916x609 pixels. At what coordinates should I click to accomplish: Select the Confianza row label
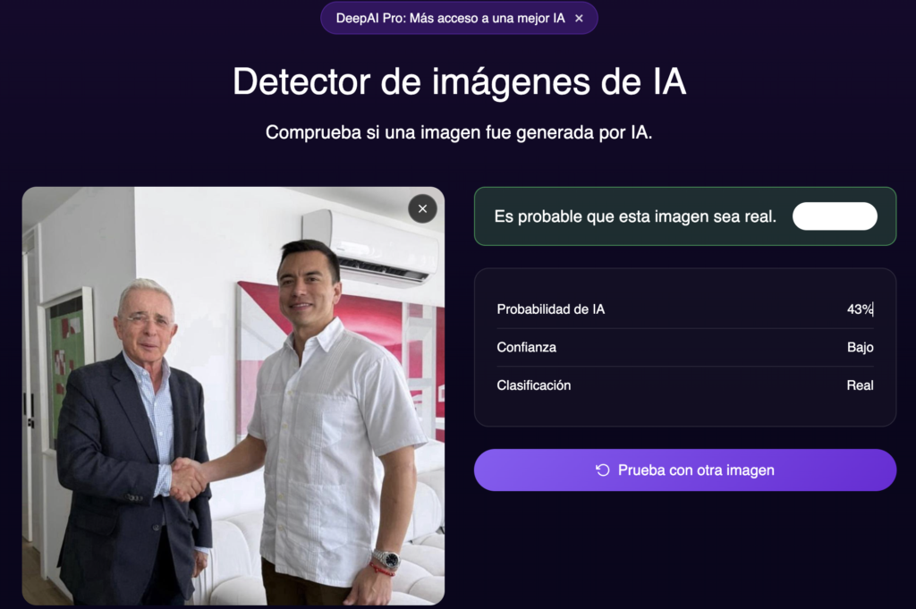click(526, 347)
